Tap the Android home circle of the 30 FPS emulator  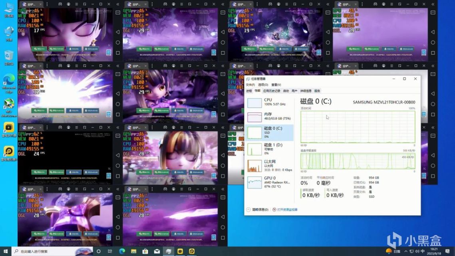coord(118,104)
